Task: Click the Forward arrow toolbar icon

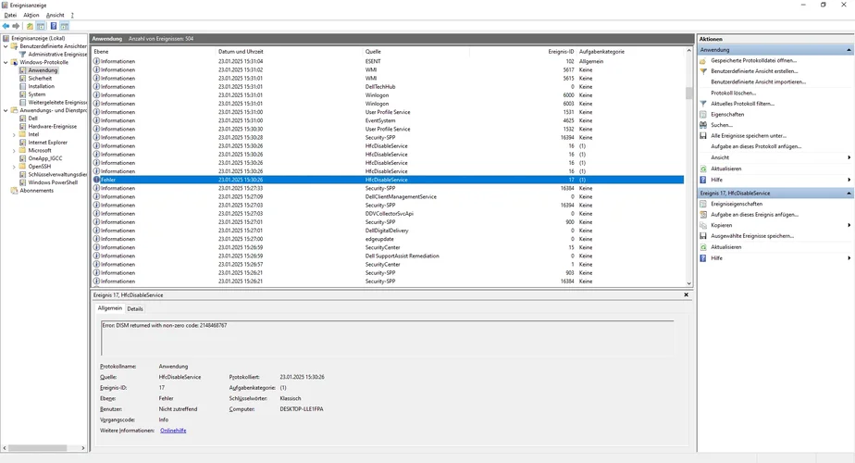Action: [x=16, y=26]
